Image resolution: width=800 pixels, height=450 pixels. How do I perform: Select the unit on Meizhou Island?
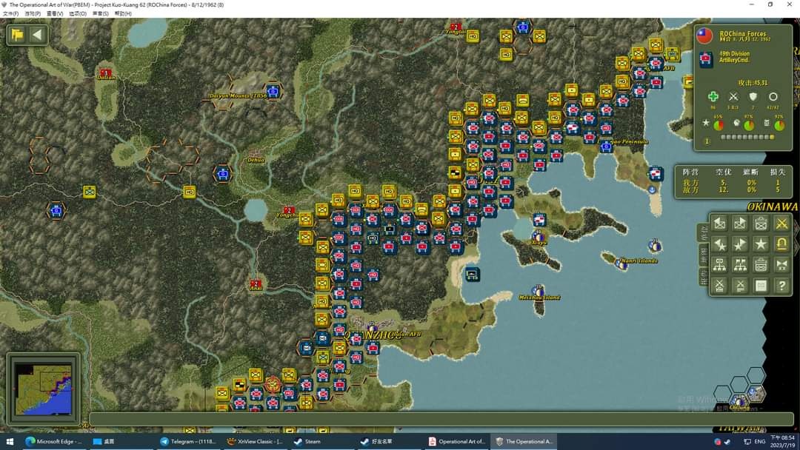coord(538,290)
